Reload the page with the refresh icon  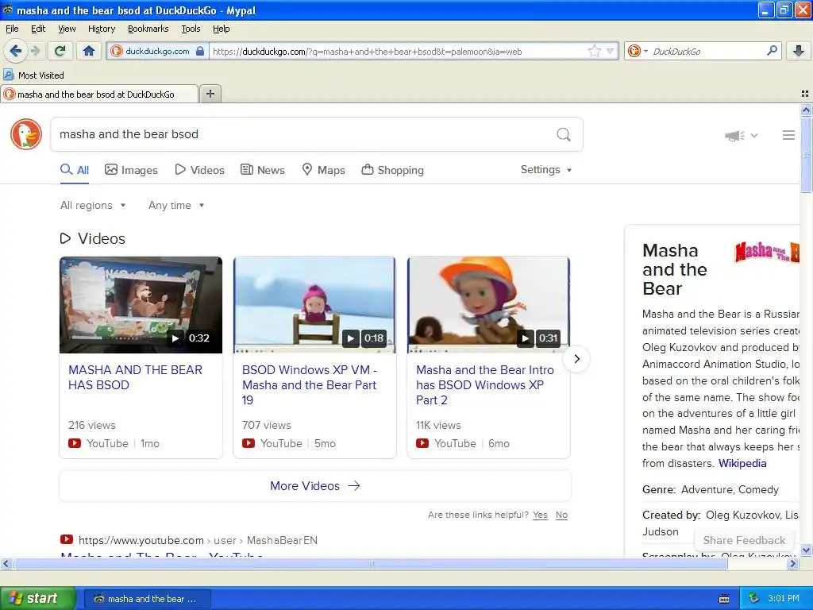click(x=60, y=51)
